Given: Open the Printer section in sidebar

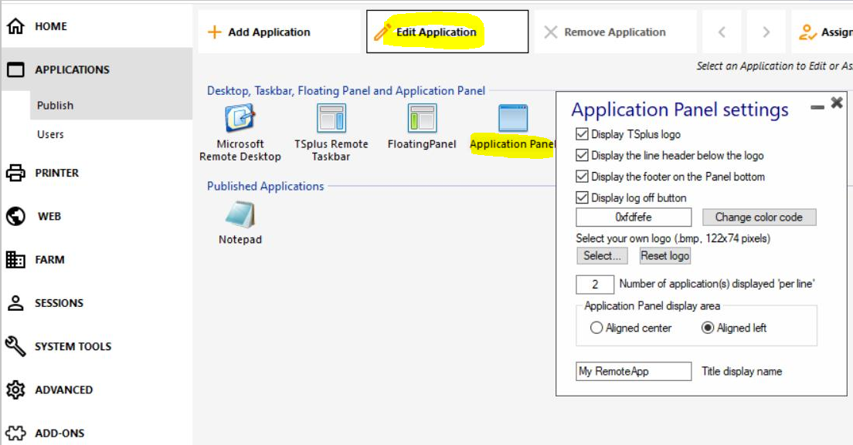Looking at the screenshot, I should point(56,173).
